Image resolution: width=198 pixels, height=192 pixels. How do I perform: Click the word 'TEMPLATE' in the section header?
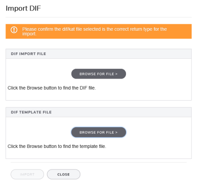click(x=30, y=112)
